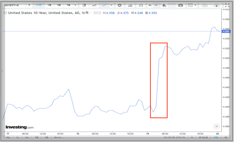Open bottom-right chart properties gear

226,137
